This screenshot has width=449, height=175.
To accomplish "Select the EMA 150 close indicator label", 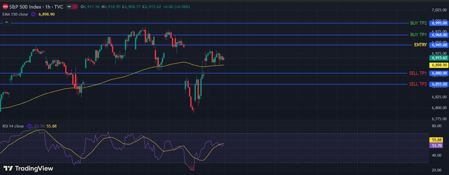I will tap(15, 14).
